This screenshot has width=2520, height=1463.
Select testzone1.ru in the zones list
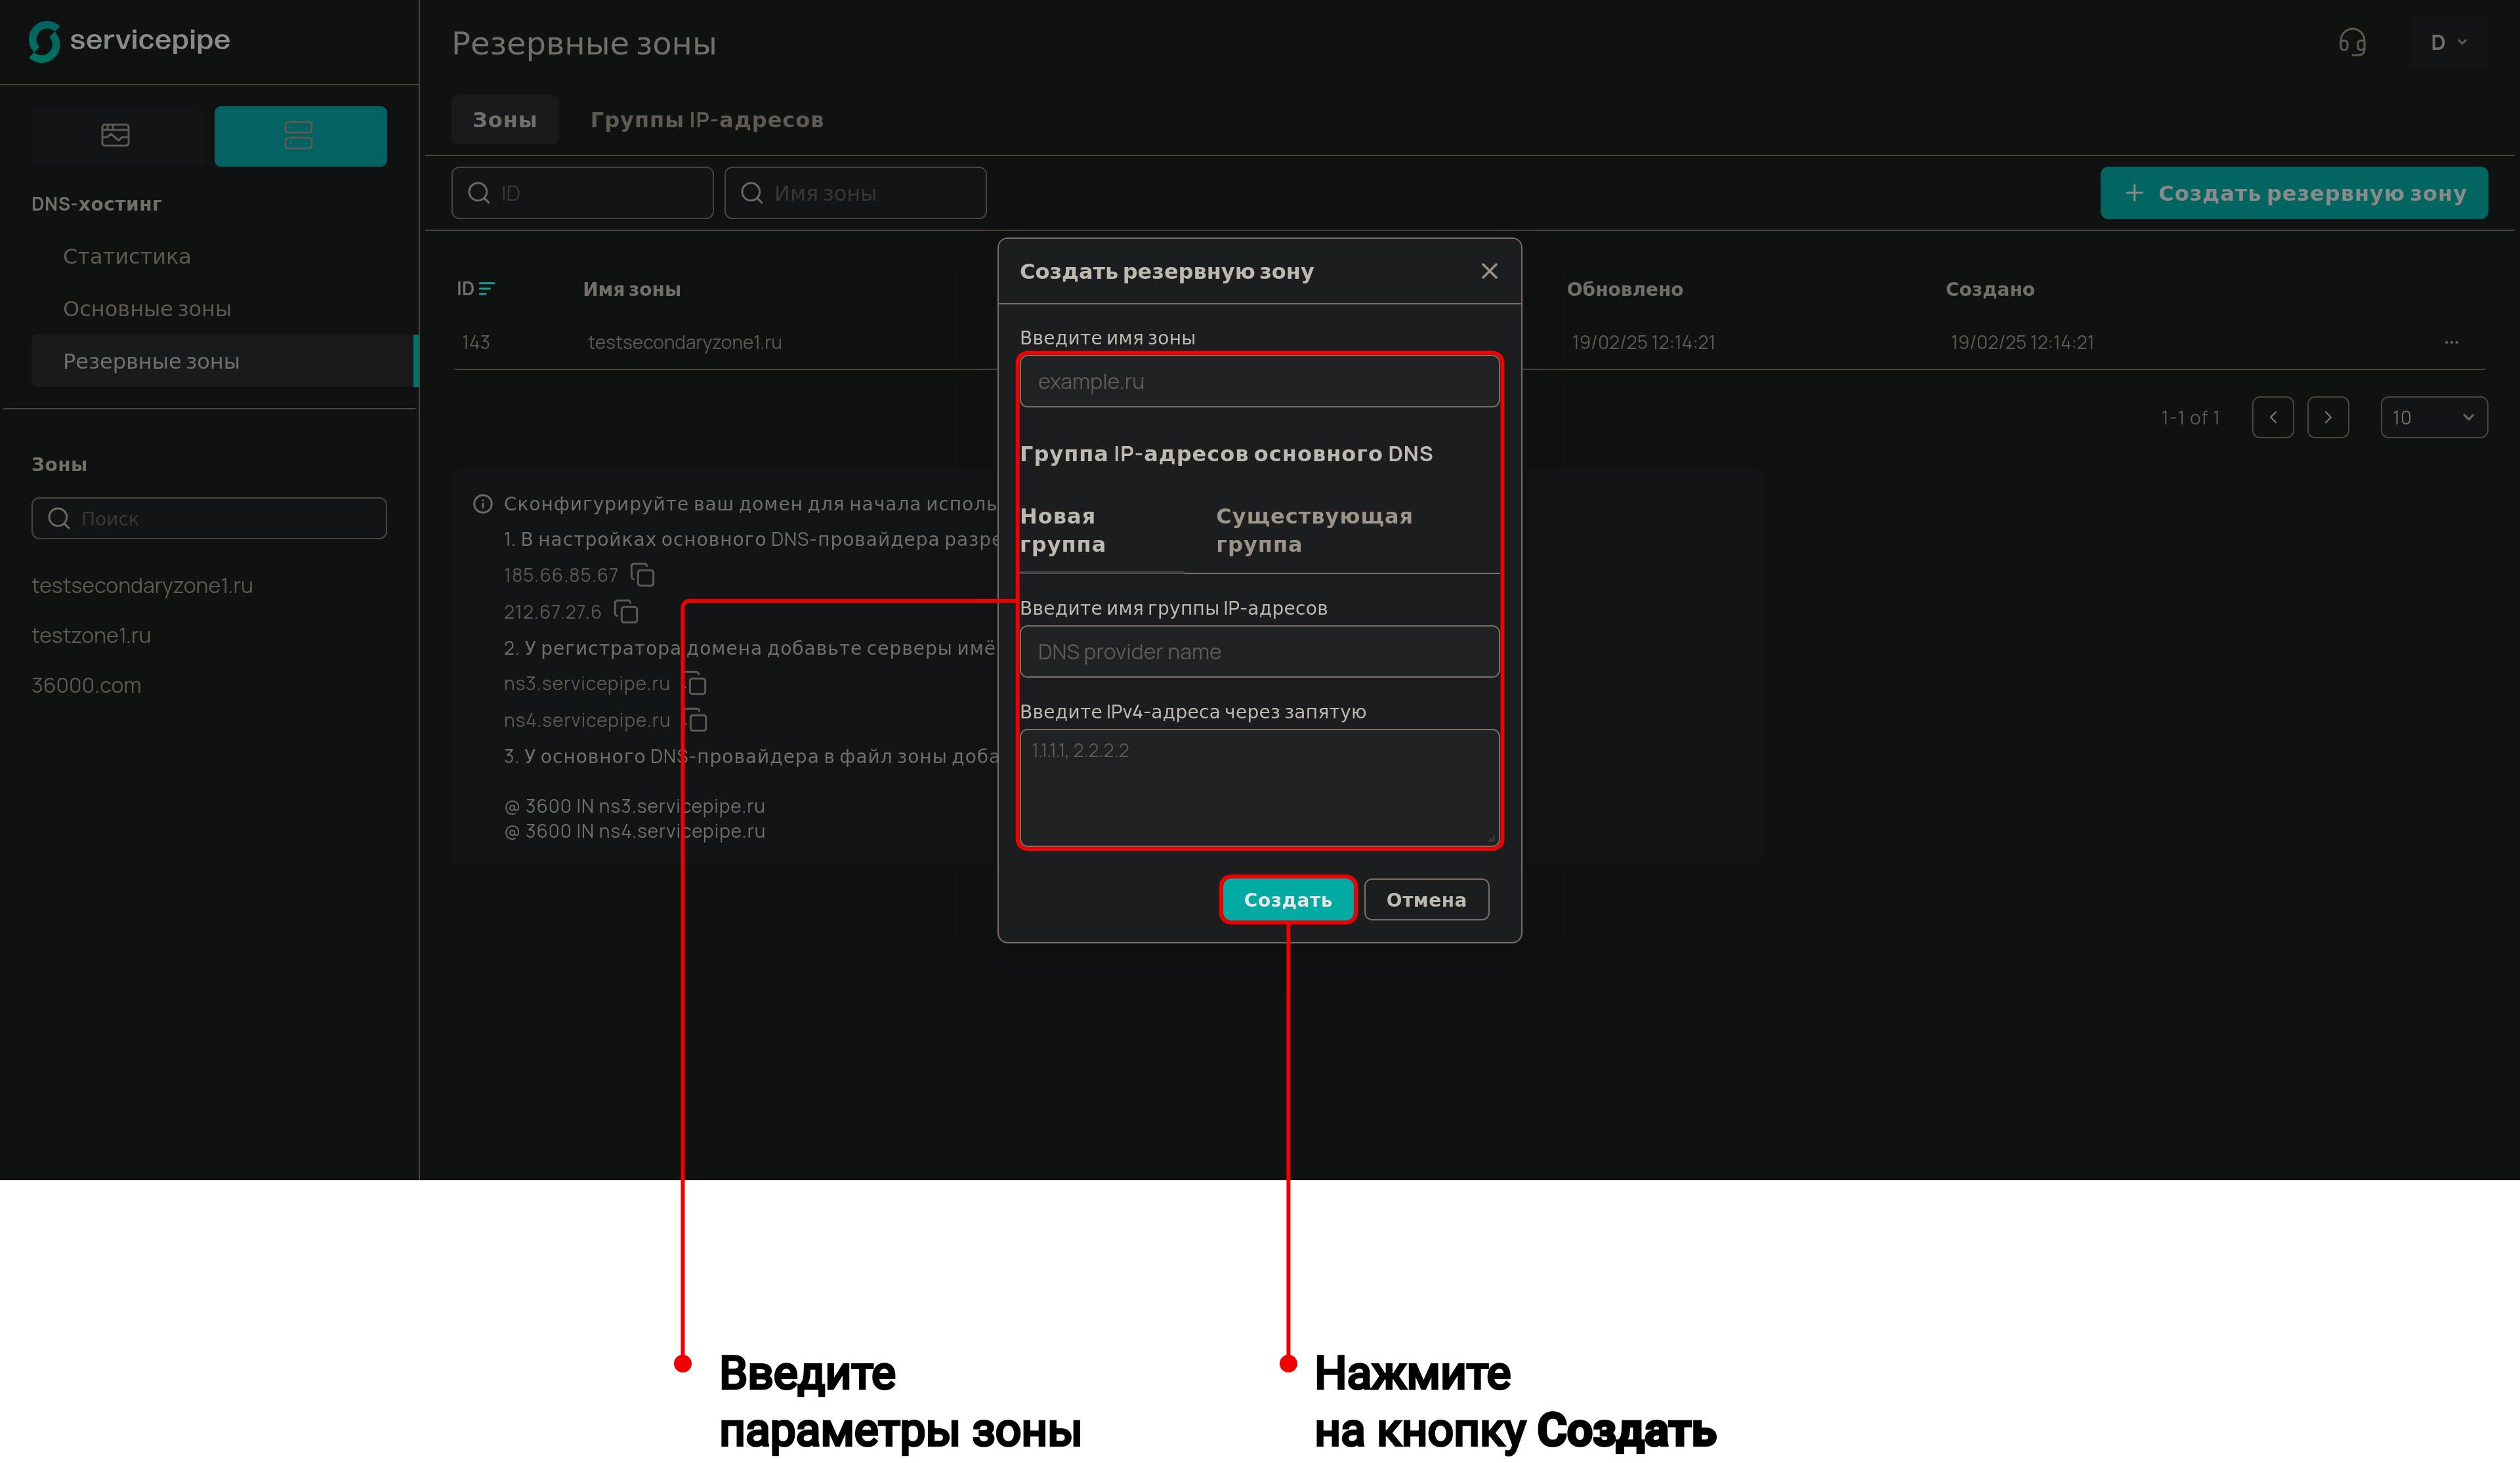pos(91,635)
